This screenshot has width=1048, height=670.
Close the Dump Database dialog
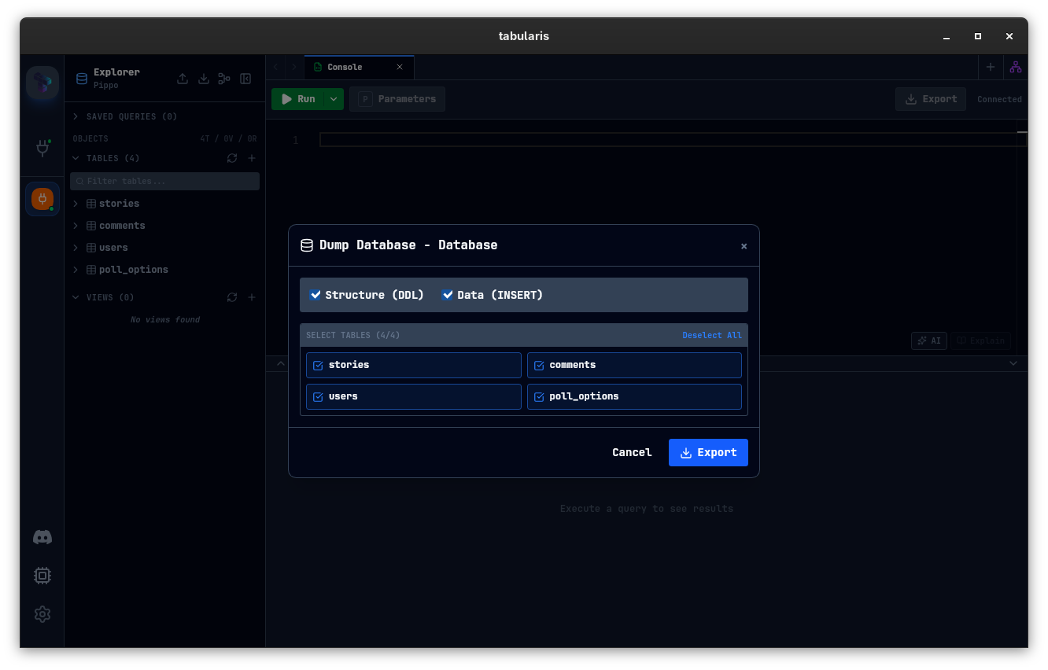click(x=744, y=246)
